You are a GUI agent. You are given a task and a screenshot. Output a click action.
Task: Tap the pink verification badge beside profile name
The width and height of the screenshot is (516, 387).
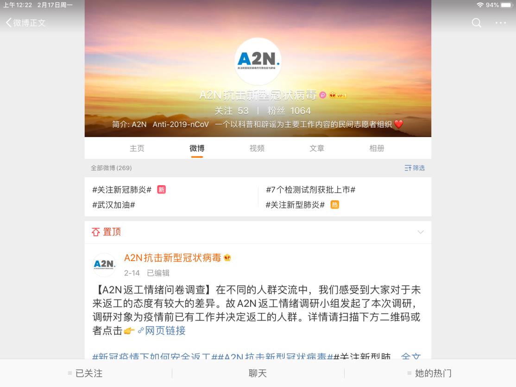pos(323,95)
